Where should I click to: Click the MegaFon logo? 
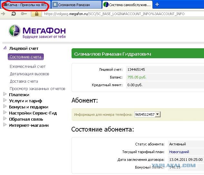pos(37,31)
